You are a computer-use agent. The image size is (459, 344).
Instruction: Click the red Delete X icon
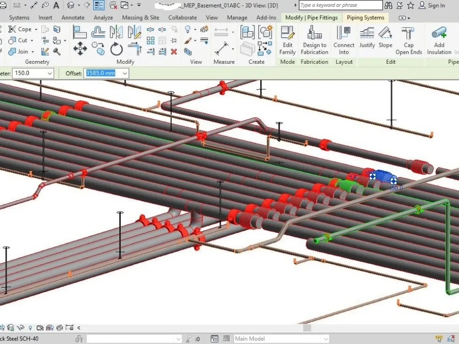174,52
